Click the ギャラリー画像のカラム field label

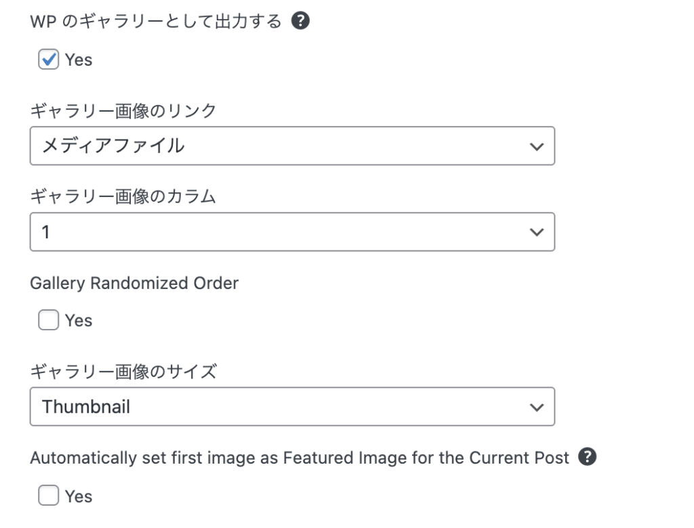click(123, 197)
